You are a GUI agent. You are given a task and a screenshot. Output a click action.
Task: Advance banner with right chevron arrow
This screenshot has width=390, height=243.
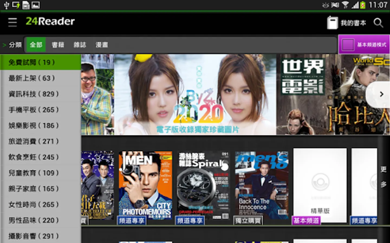click(381, 94)
